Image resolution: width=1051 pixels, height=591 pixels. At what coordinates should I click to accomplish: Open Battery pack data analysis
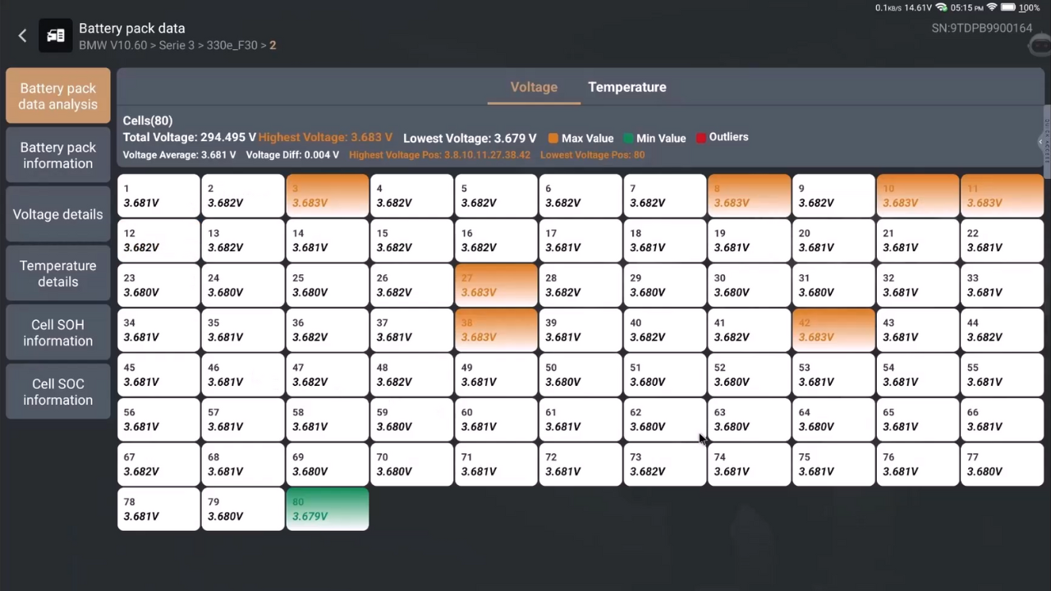point(57,96)
